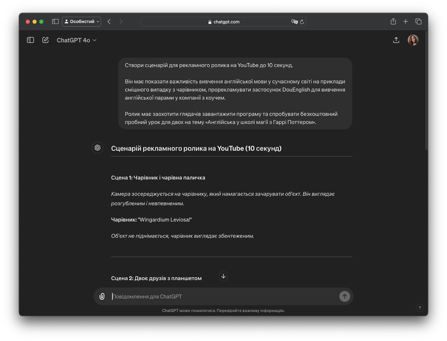447x341 pixels.
Task: Reload the chatgpt.com page
Action: coord(302,22)
